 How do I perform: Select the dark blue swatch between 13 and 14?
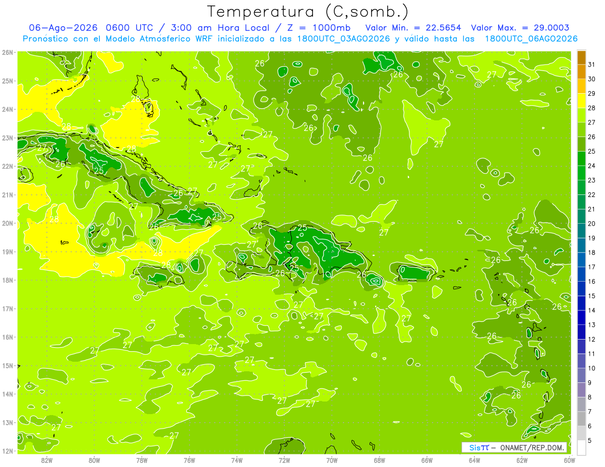pos(581,317)
